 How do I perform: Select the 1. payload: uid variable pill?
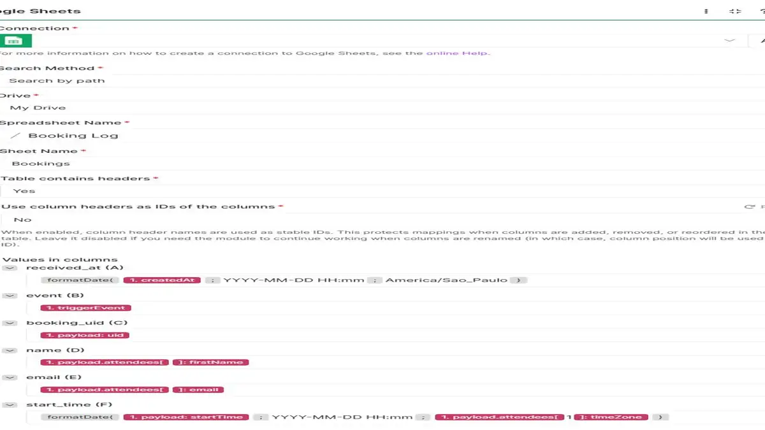(x=85, y=335)
